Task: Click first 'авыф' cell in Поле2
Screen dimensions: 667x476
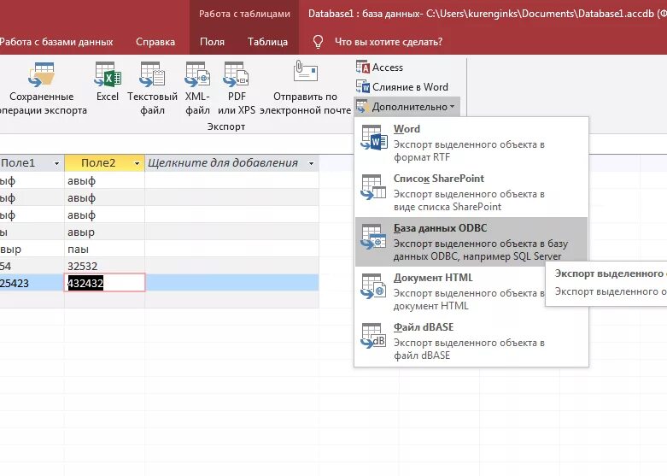Action: (x=105, y=181)
